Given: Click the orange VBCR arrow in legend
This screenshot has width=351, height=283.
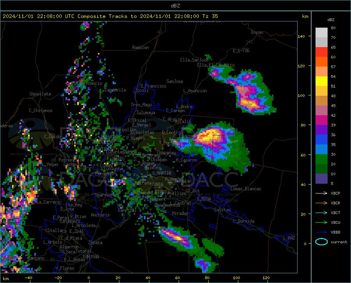Looking at the screenshot, I should pos(321,203).
